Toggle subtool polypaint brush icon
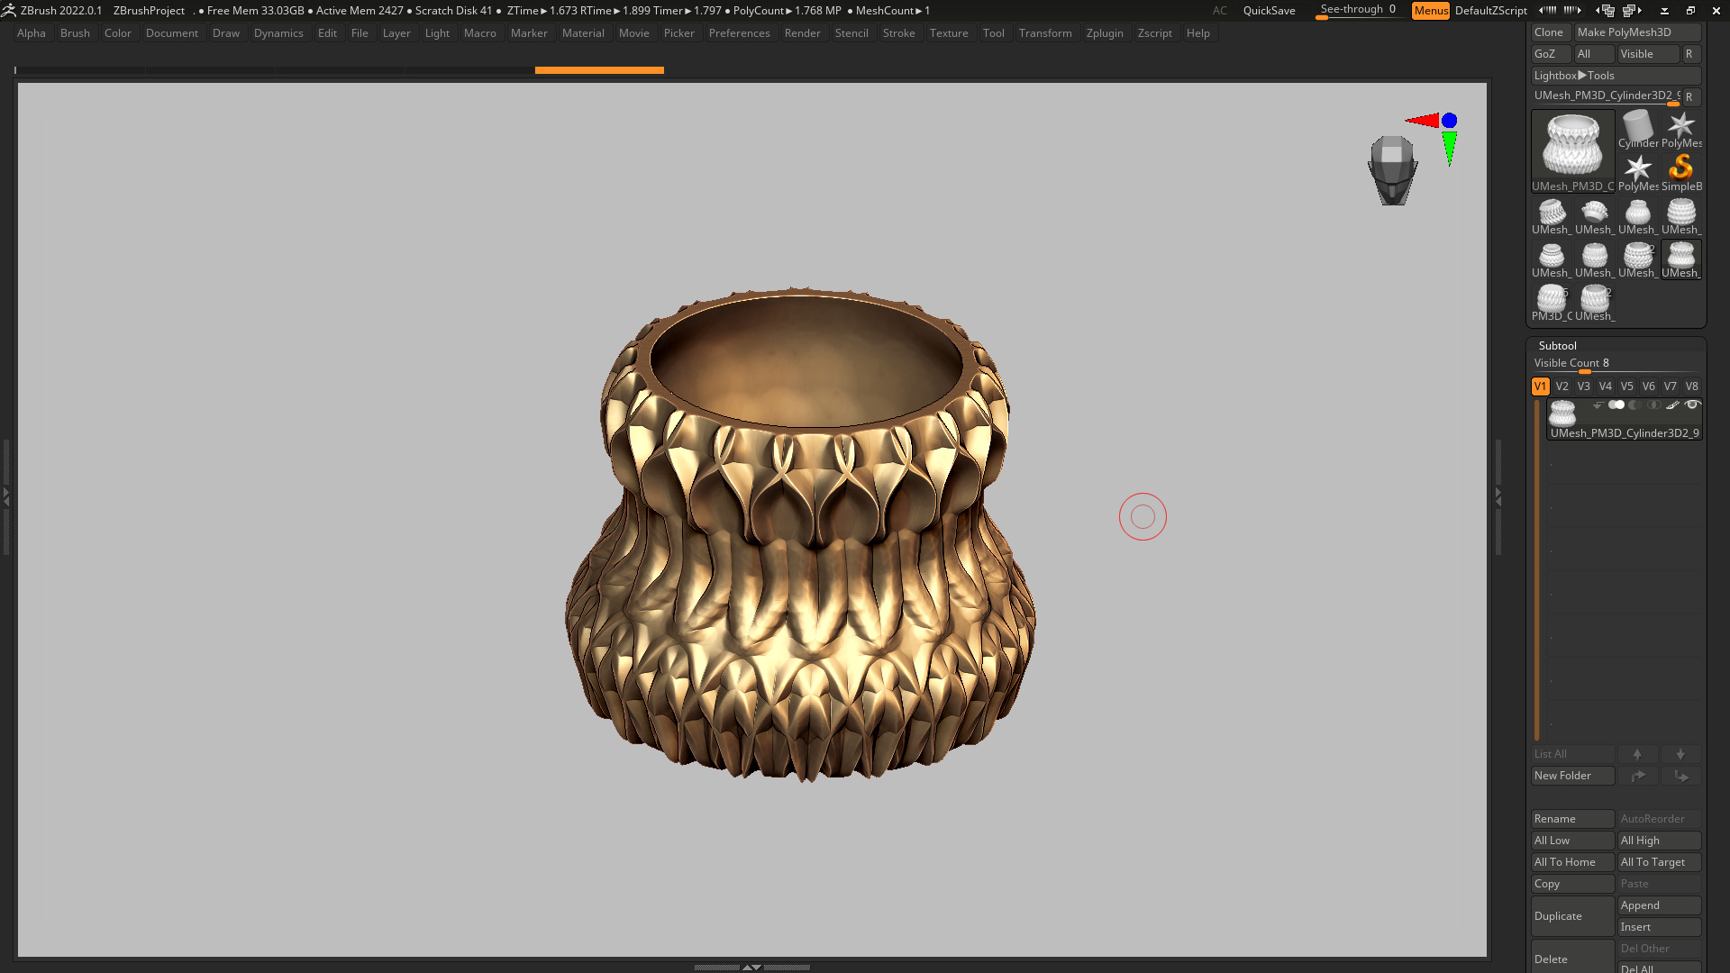This screenshot has width=1730, height=973. (x=1672, y=405)
